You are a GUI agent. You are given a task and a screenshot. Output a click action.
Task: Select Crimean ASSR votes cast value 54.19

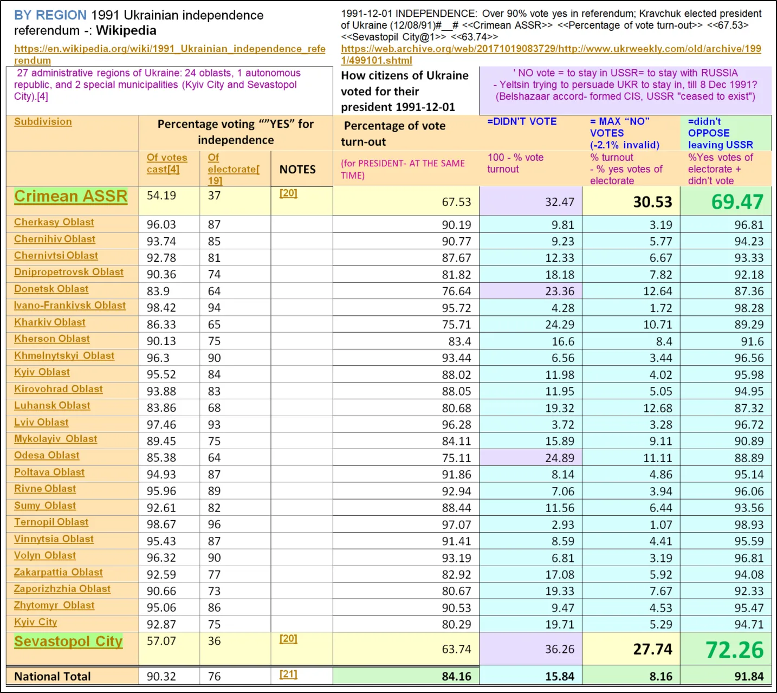tap(161, 196)
